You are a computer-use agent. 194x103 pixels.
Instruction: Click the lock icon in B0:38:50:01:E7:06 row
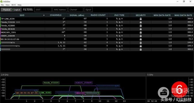[140, 39]
